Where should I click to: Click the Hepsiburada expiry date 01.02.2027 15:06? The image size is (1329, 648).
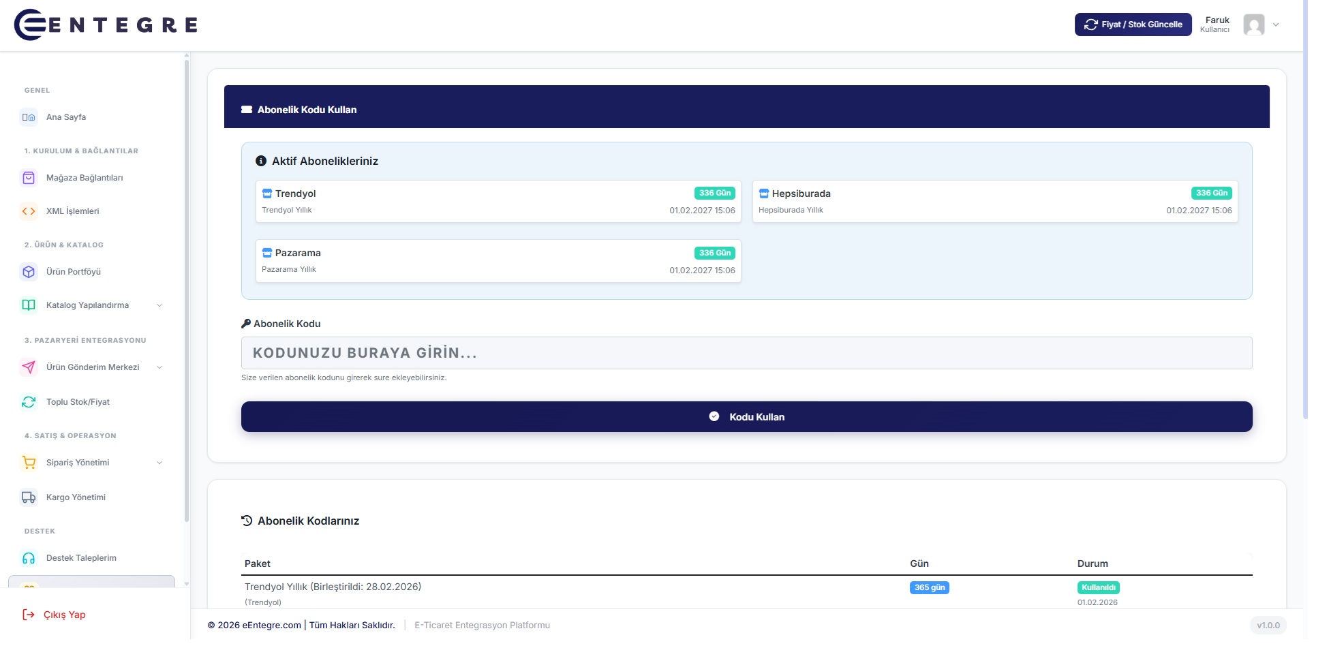[x=1199, y=211]
